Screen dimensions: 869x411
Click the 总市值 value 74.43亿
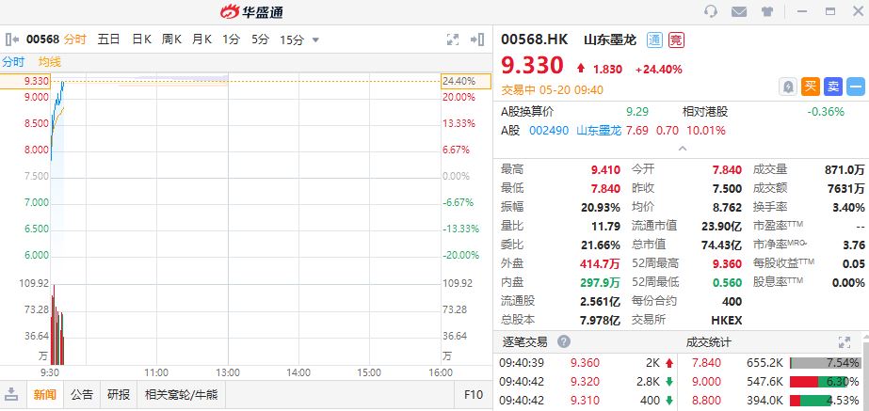click(x=723, y=245)
